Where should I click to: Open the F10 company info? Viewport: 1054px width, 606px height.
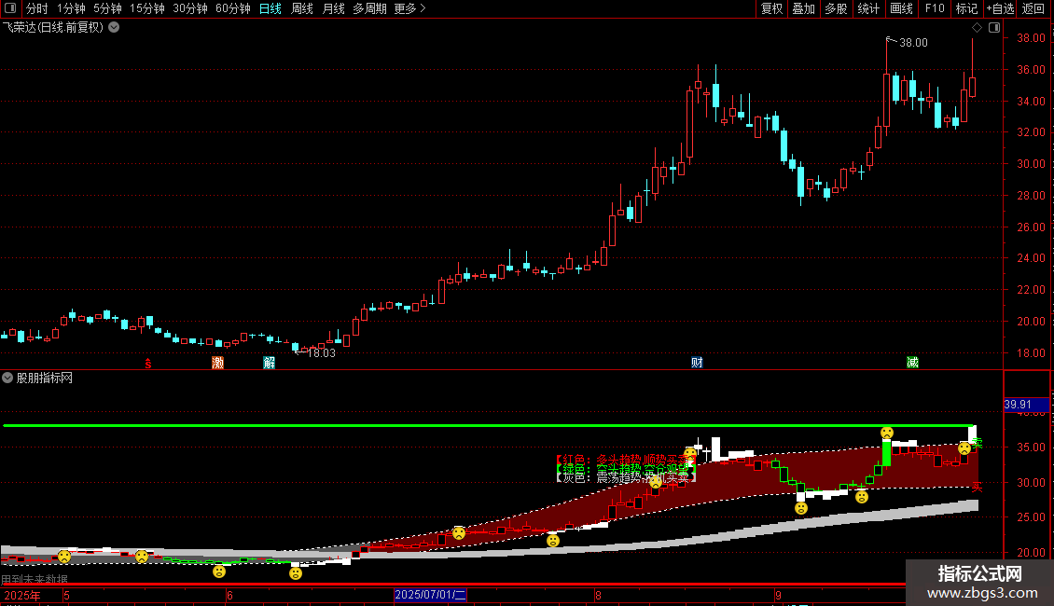pos(935,8)
